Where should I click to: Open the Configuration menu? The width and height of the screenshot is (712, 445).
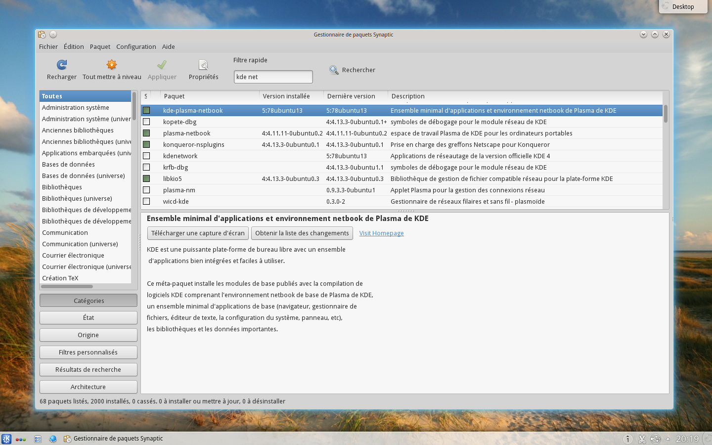point(136,46)
